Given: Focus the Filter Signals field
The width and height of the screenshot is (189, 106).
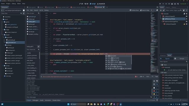Looking at the screenshot, I should (x=173, y=62).
